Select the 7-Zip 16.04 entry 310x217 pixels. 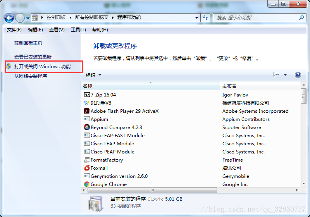coord(103,95)
